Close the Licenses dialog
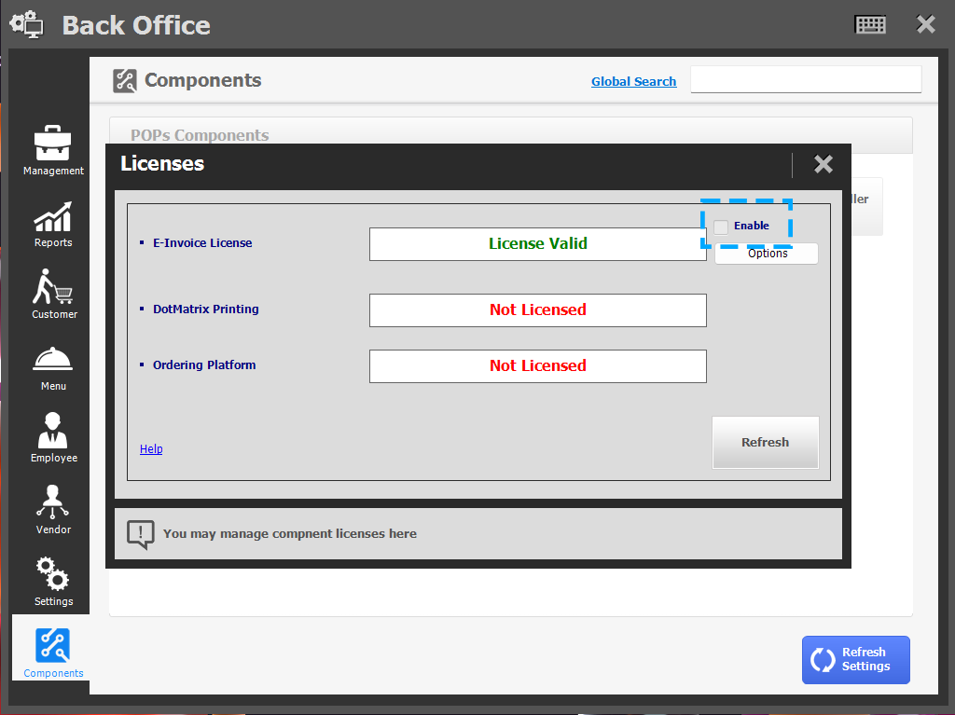Image resolution: width=955 pixels, height=715 pixels. pos(823,164)
